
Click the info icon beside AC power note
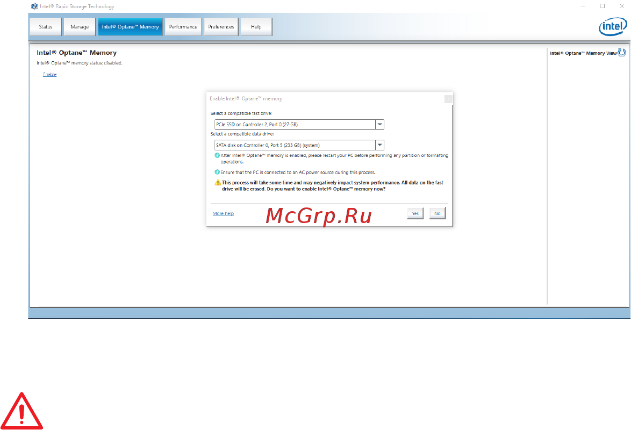click(217, 173)
